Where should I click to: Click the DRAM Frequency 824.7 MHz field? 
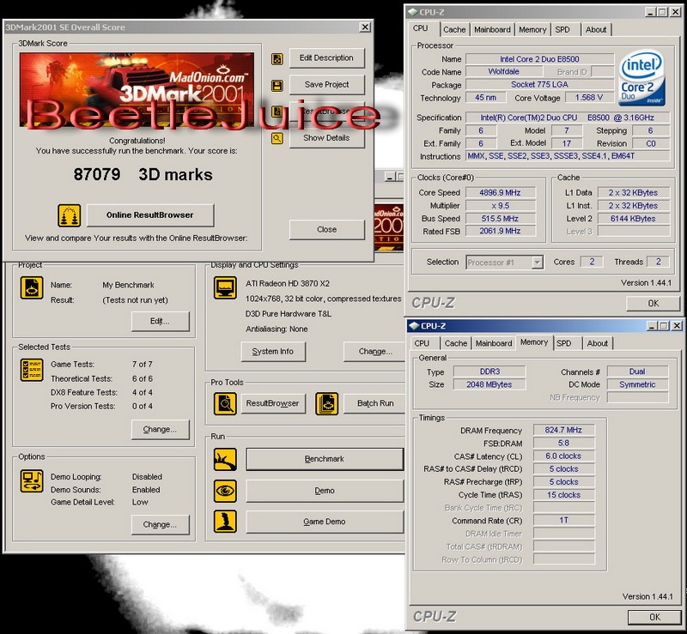coord(563,430)
